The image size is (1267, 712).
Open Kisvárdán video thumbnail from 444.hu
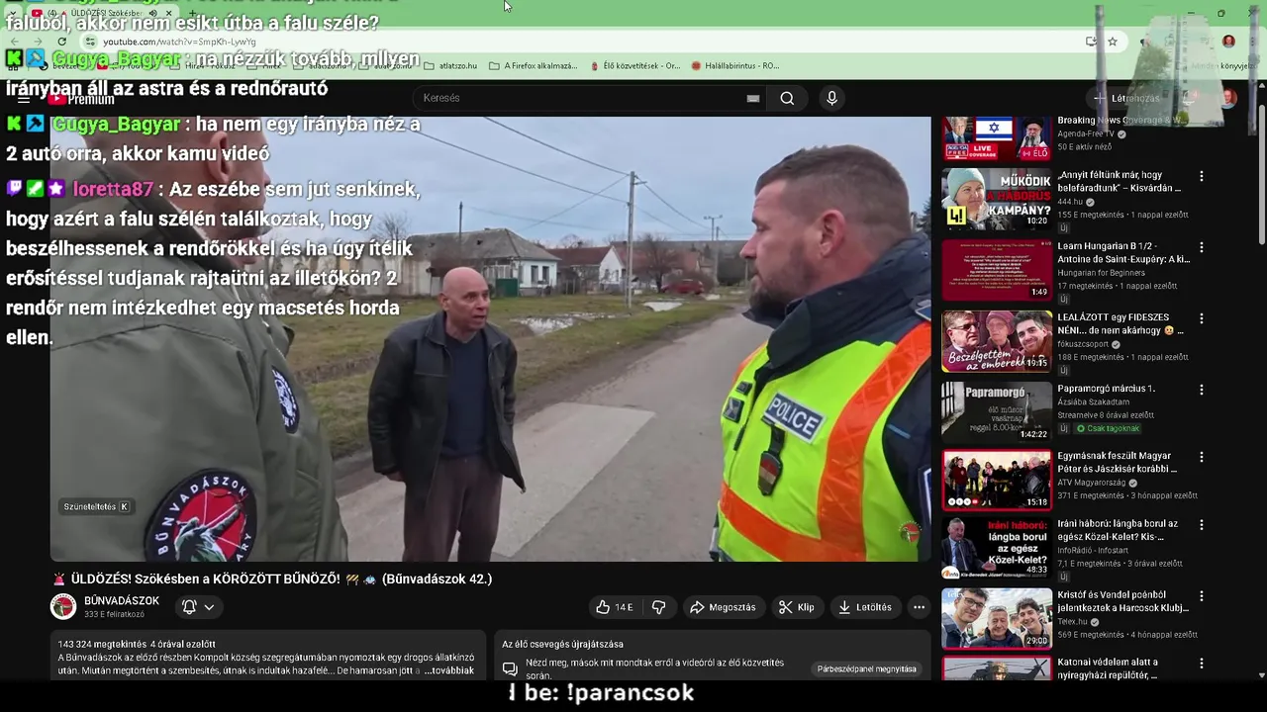(x=997, y=199)
